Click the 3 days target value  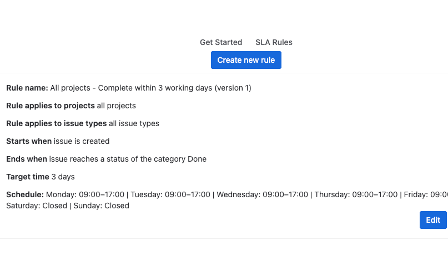(63, 177)
